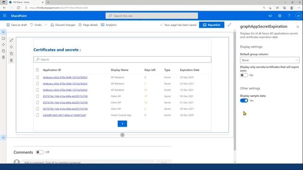The height and width of the screenshot is (170, 303).
Task: Delete the web part with trash icon
Action: pyautogui.click(x=11, y=60)
